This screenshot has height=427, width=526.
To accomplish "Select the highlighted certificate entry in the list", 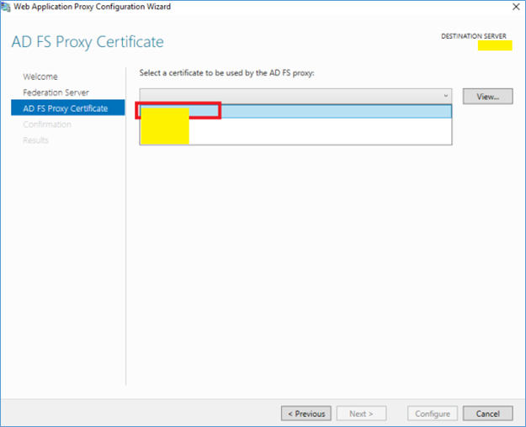I will pos(295,111).
